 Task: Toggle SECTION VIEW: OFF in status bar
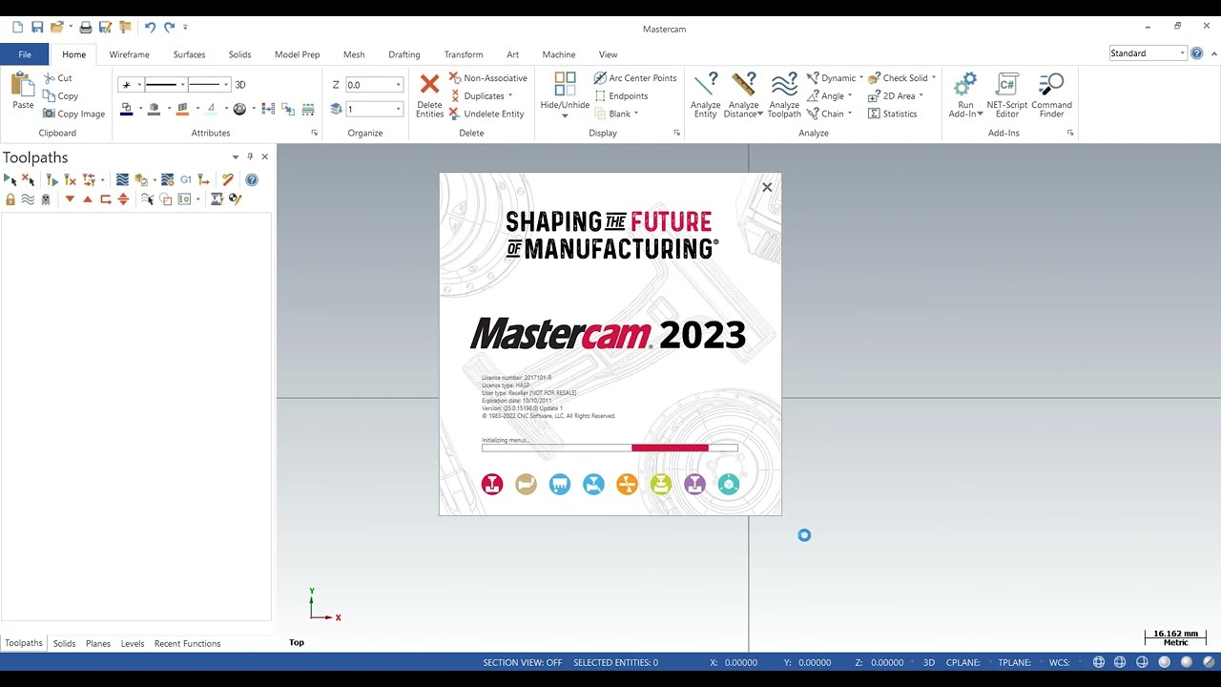click(523, 662)
